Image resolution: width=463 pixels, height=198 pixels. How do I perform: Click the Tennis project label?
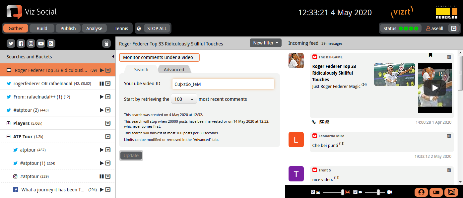[x=121, y=29]
